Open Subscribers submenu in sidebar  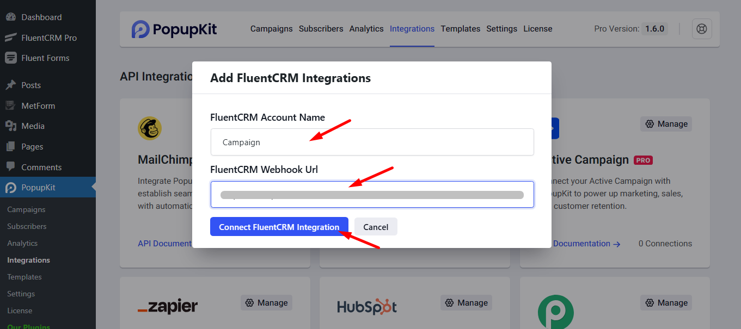point(27,226)
